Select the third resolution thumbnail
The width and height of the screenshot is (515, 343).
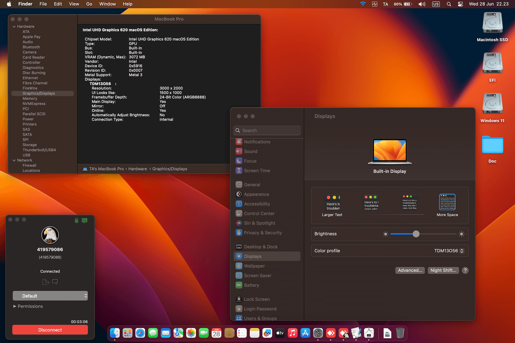click(x=409, y=202)
